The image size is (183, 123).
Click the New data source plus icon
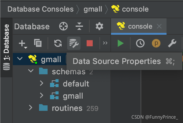tap(23, 44)
